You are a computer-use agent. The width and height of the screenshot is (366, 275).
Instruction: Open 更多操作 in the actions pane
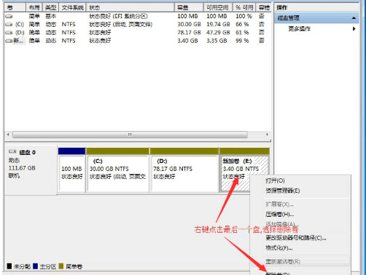[x=299, y=28]
